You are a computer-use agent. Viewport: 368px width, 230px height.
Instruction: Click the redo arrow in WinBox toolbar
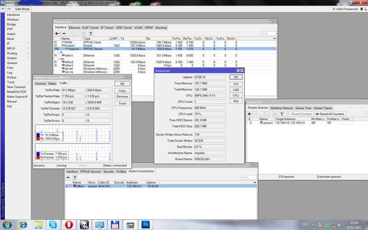click(9, 9)
